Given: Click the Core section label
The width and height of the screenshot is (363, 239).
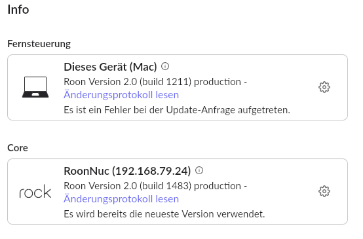Looking at the screenshot, I should [x=18, y=148].
